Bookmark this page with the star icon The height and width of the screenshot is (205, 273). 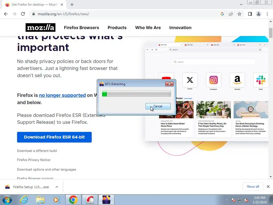239,14
